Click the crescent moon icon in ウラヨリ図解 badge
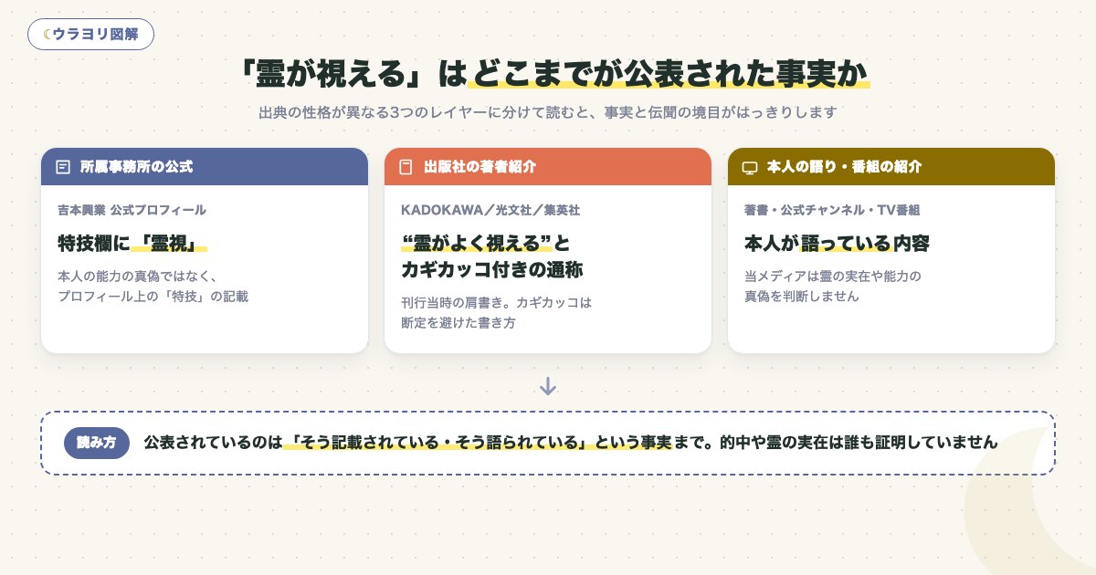This screenshot has height=575, width=1096. 47,35
